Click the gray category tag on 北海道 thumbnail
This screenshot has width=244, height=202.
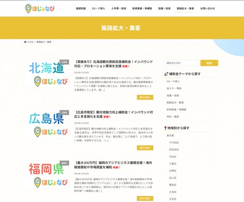[x=64, y=62]
